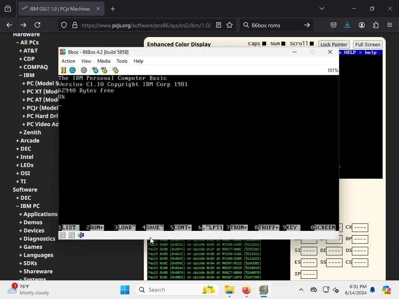Save the page to Pocket
This screenshot has height=299, width=399.
[x=334, y=25]
